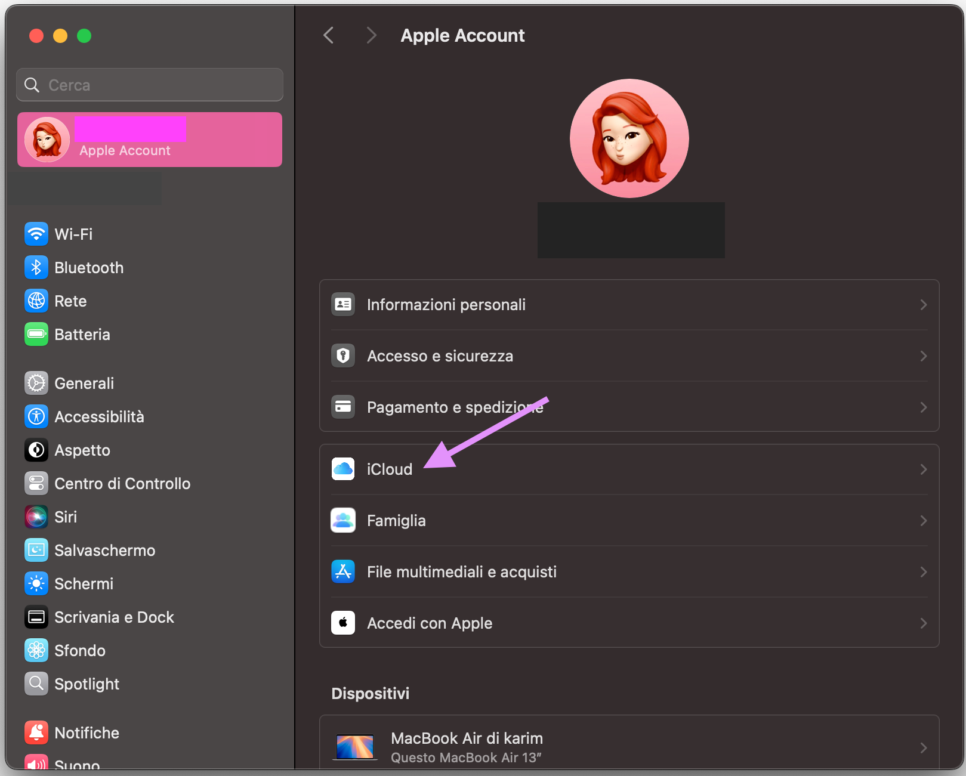Click the Spotlight magnifier icon
This screenshot has width=966, height=776.
pyautogui.click(x=36, y=684)
